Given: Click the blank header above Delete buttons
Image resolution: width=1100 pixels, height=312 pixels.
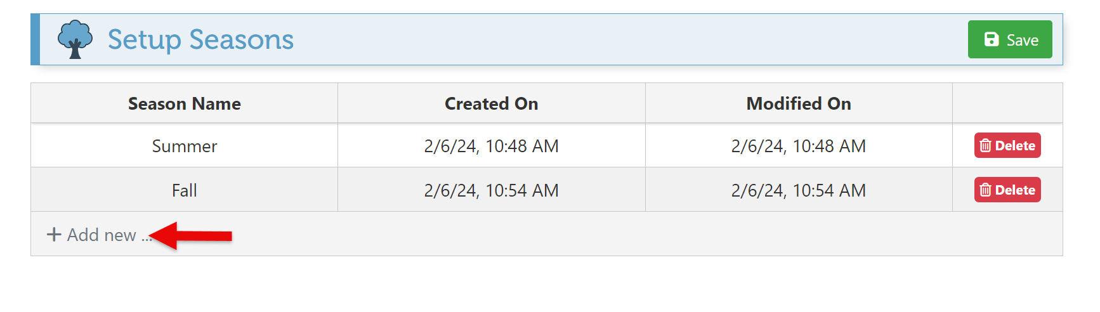Looking at the screenshot, I should tap(1007, 103).
